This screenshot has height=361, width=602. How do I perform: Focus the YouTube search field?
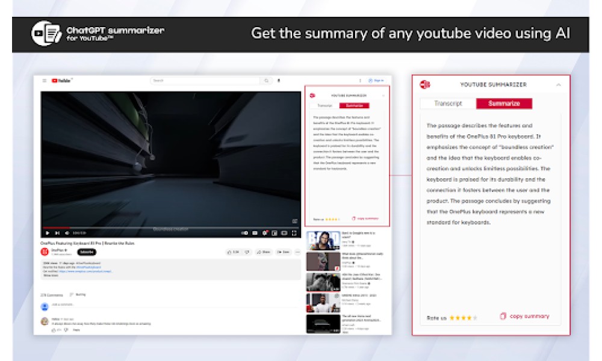205,81
